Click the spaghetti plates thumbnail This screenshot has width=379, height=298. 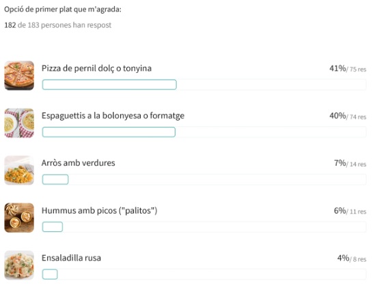coord(19,123)
